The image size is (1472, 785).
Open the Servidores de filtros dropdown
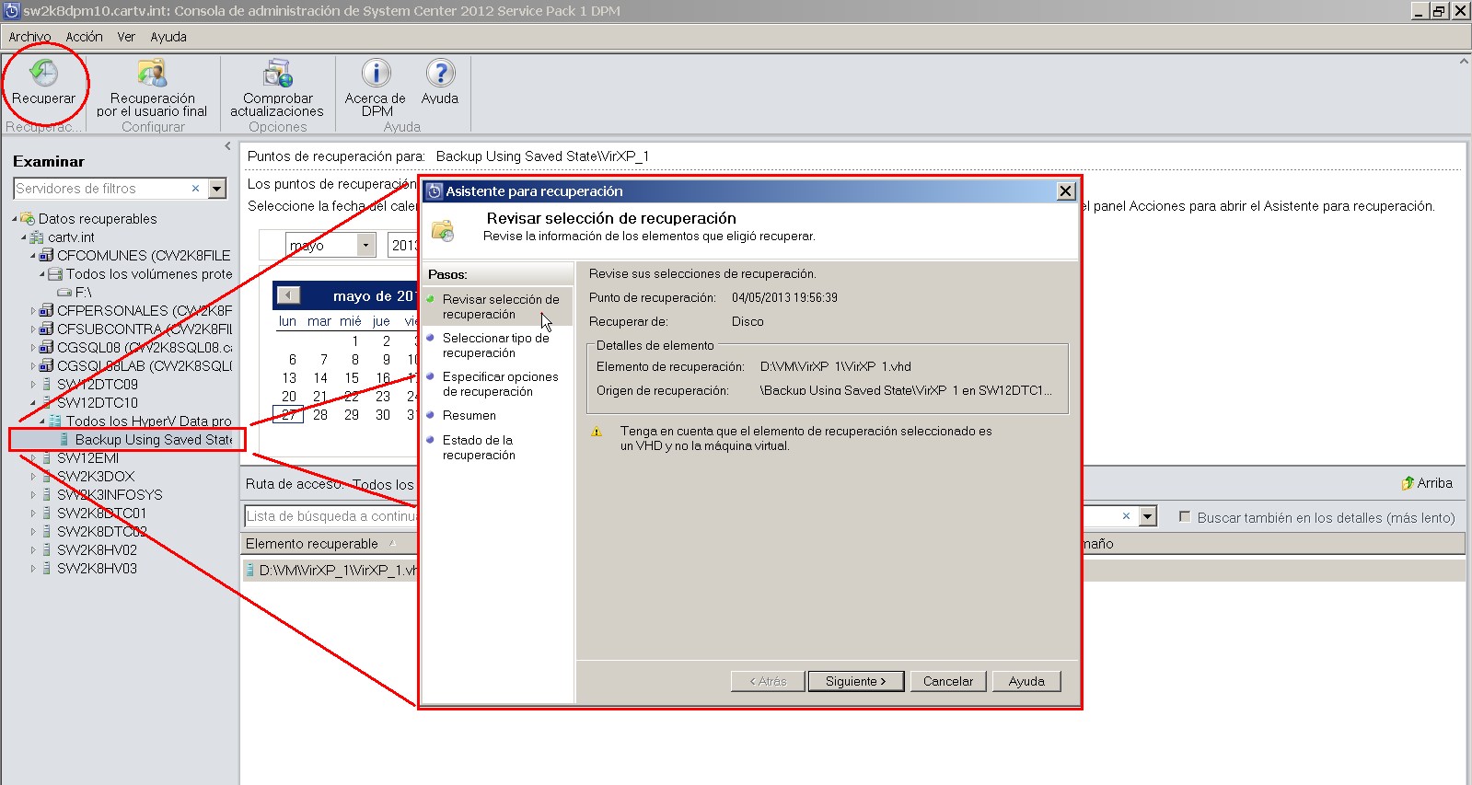coord(217,189)
